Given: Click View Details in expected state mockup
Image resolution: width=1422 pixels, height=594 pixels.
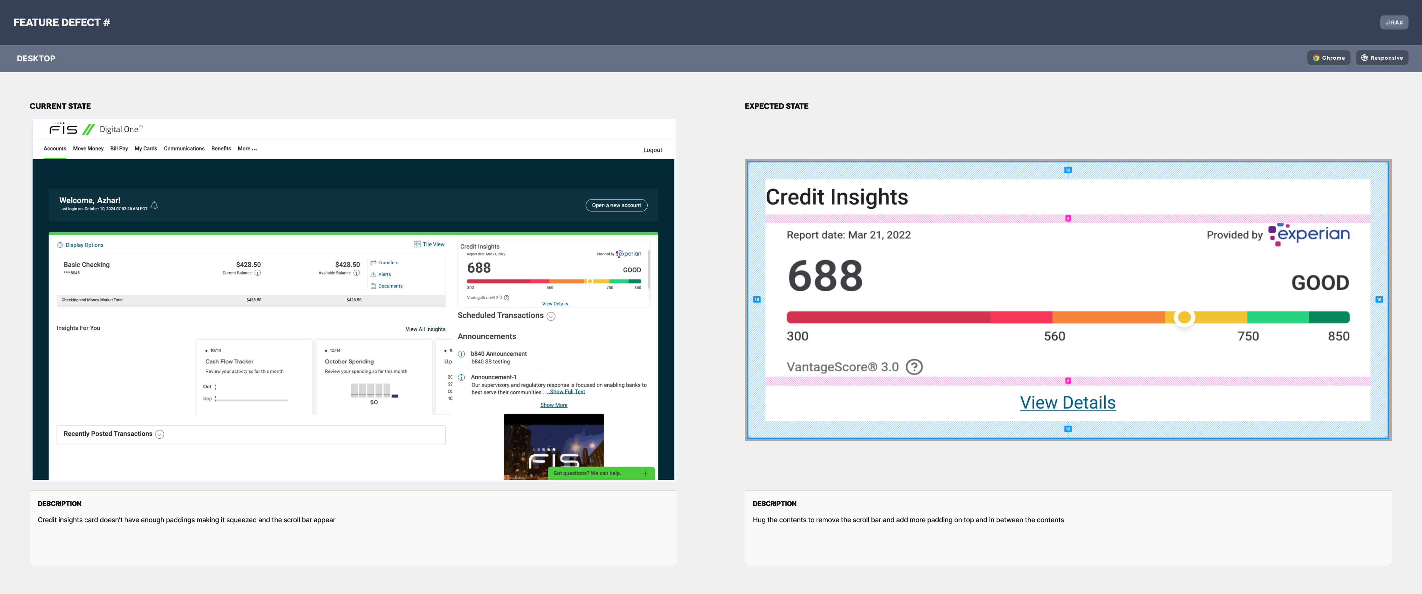Looking at the screenshot, I should click(1067, 403).
